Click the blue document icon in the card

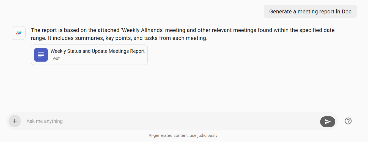click(41, 55)
